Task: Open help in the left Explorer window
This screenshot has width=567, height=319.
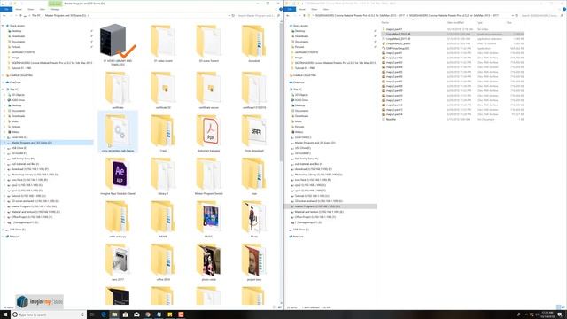Action: pos(281,9)
